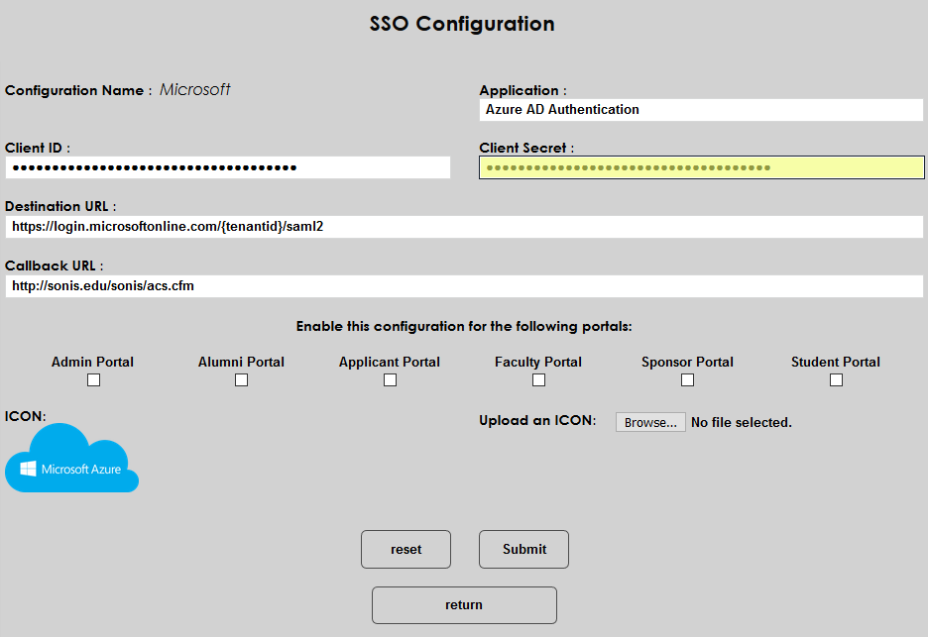Tick the Applicant Portal checkbox
The height and width of the screenshot is (637, 928).
tap(390, 380)
